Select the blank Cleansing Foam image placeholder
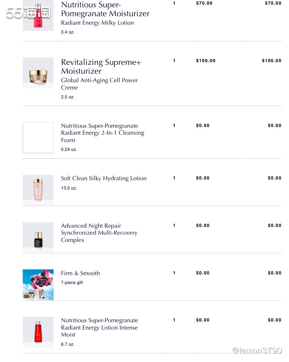This screenshot has width=289, height=362. tap(38, 138)
